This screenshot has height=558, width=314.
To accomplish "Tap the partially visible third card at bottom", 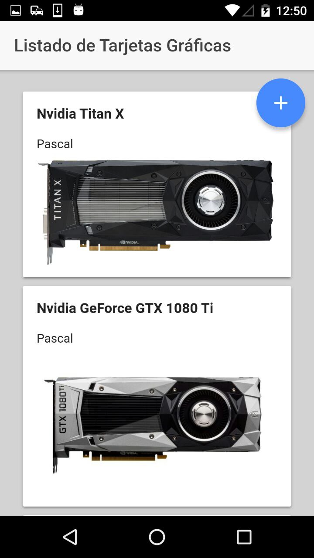I will 157,515.
